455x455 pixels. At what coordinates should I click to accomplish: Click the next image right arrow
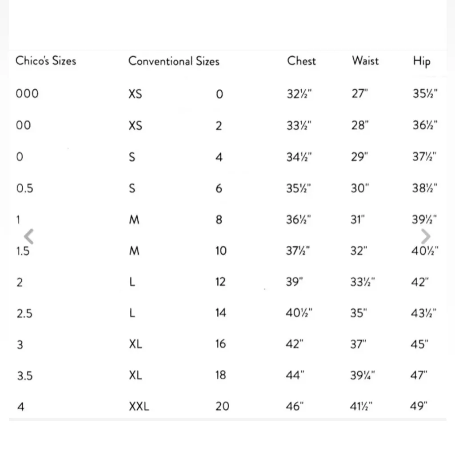tap(425, 236)
